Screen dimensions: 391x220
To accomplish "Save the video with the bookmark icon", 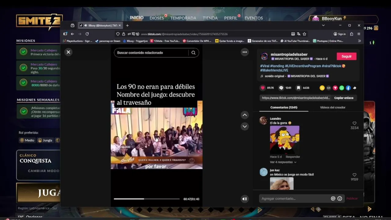I will (298, 88).
